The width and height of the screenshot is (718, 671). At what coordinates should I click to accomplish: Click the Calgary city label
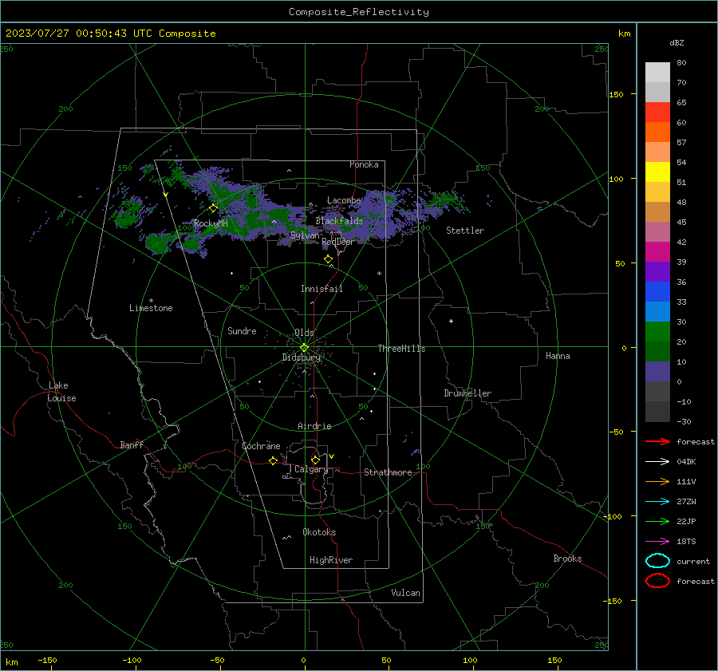(x=311, y=469)
